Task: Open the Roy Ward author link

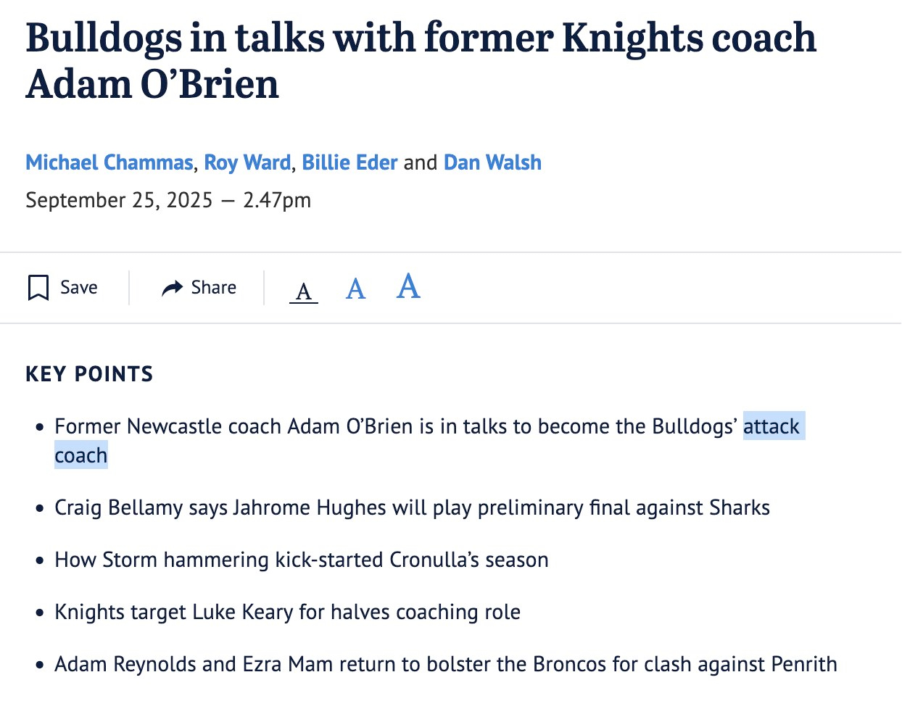Action: [x=247, y=162]
